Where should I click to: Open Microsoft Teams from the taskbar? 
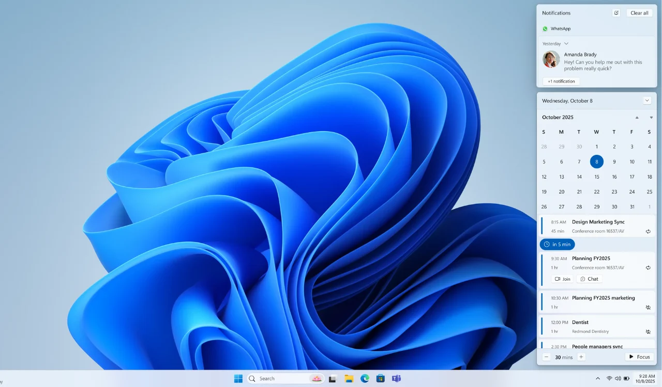tap(396, 378)
